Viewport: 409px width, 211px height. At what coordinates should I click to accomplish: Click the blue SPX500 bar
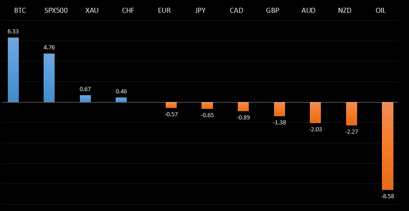click(49, 78)
